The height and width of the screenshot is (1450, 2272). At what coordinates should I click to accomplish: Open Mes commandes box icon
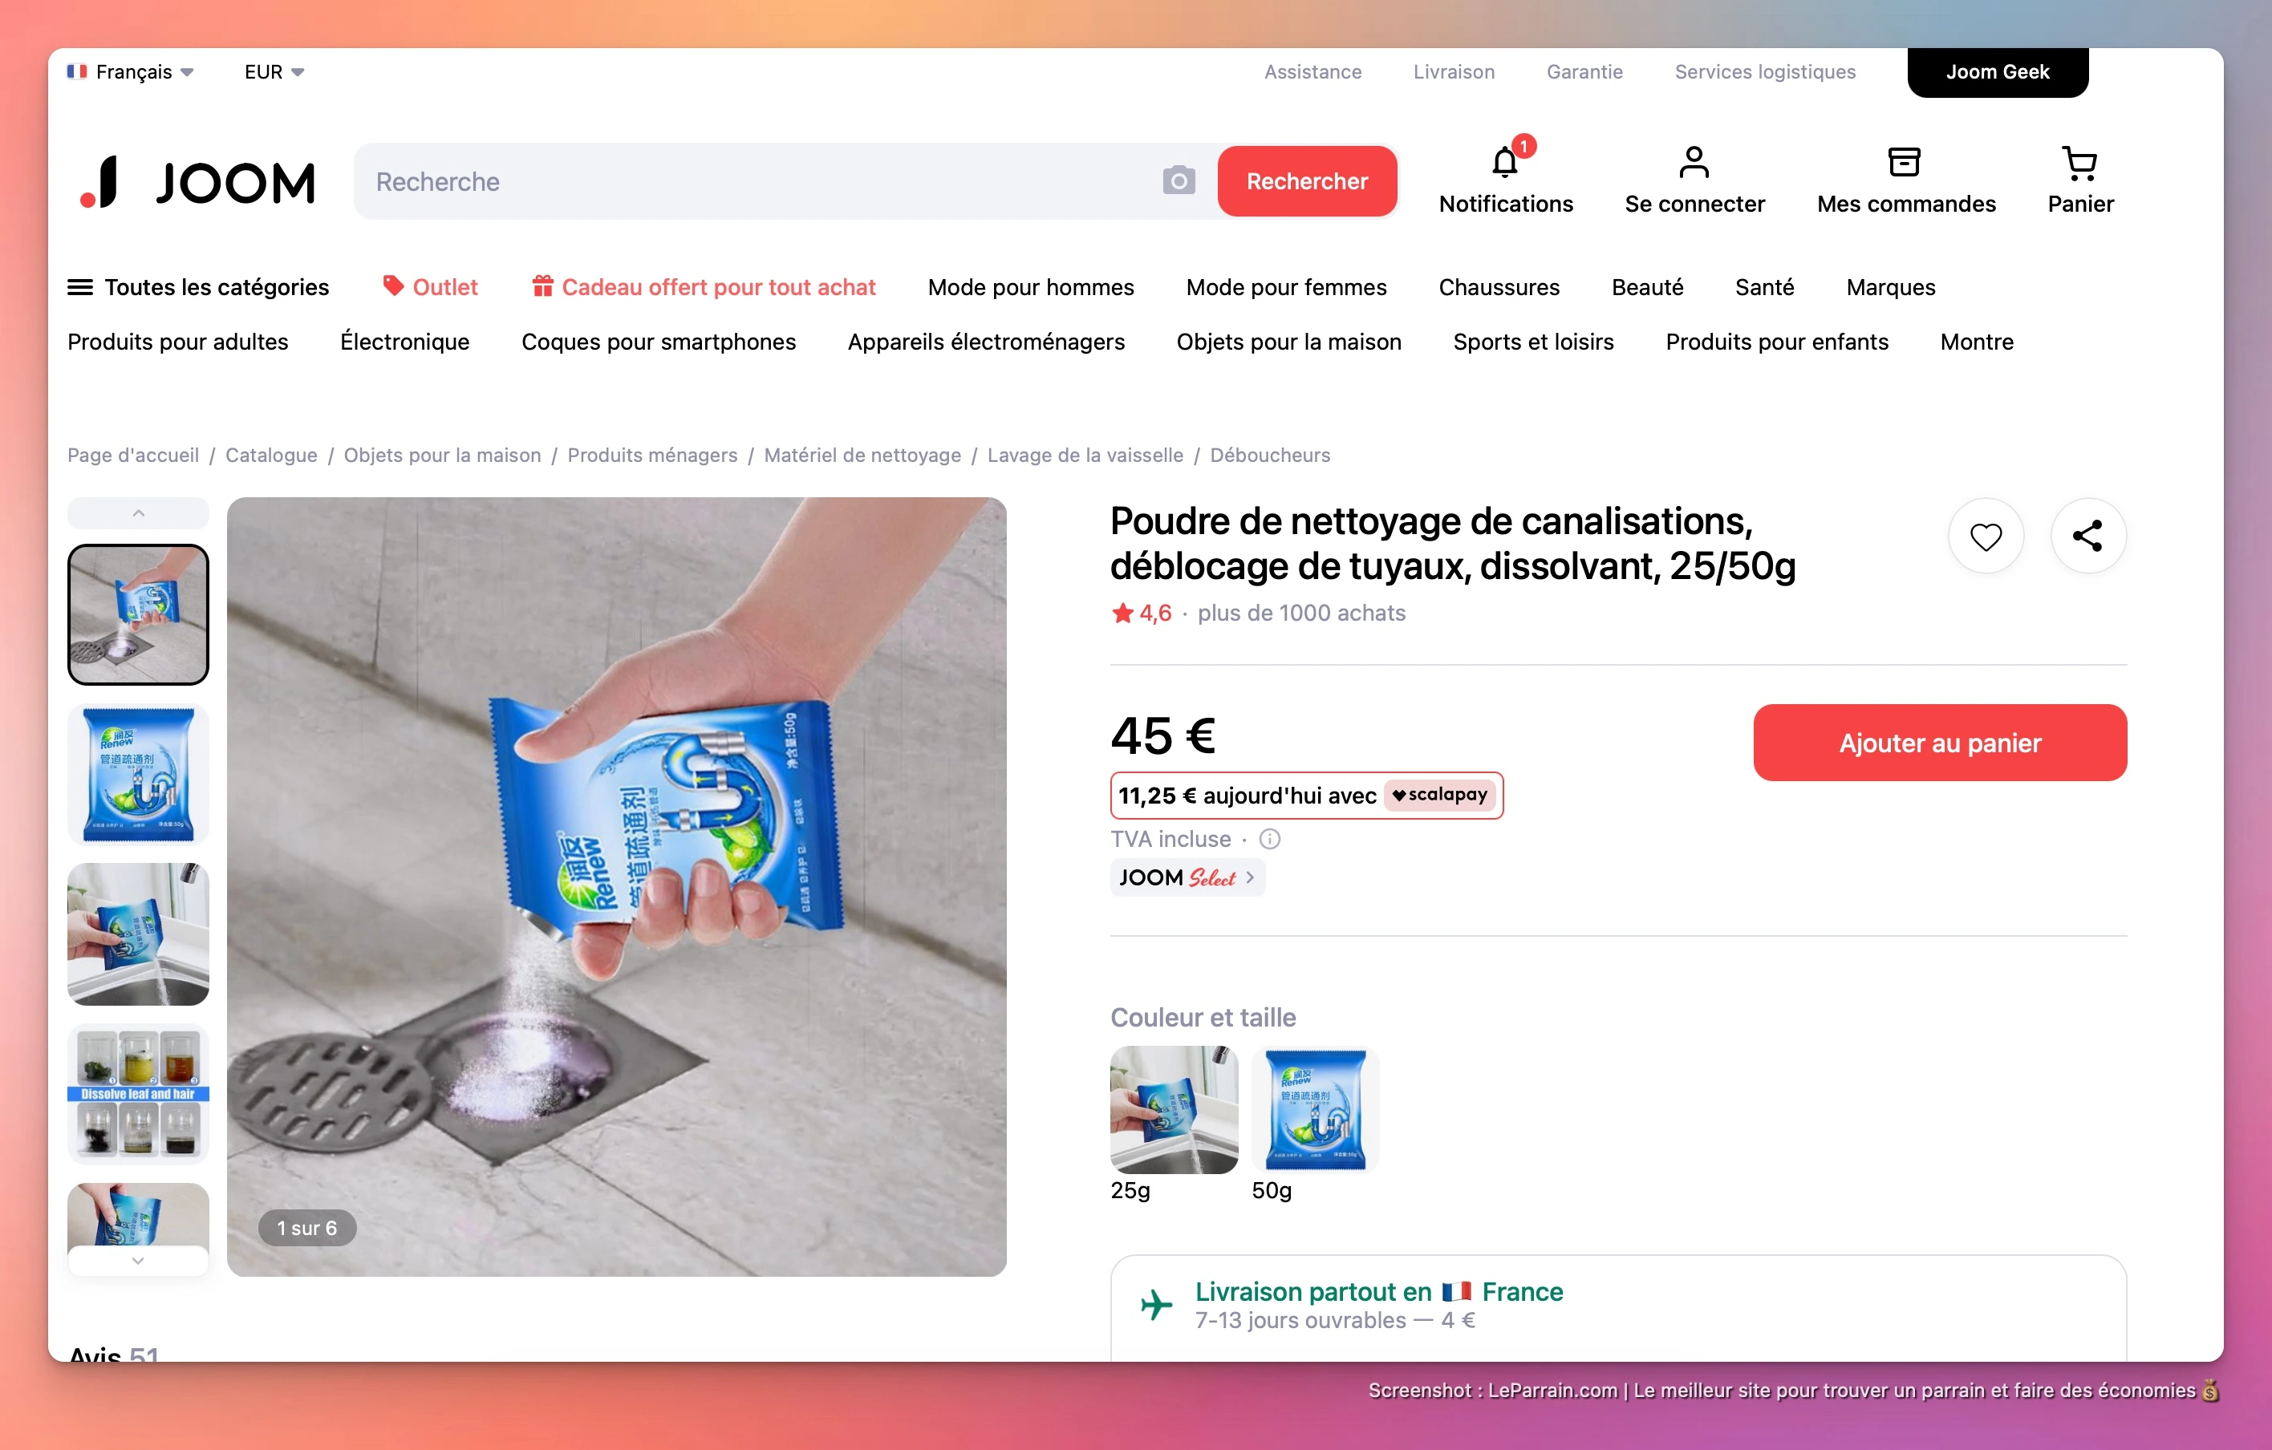pos(1905,162)
